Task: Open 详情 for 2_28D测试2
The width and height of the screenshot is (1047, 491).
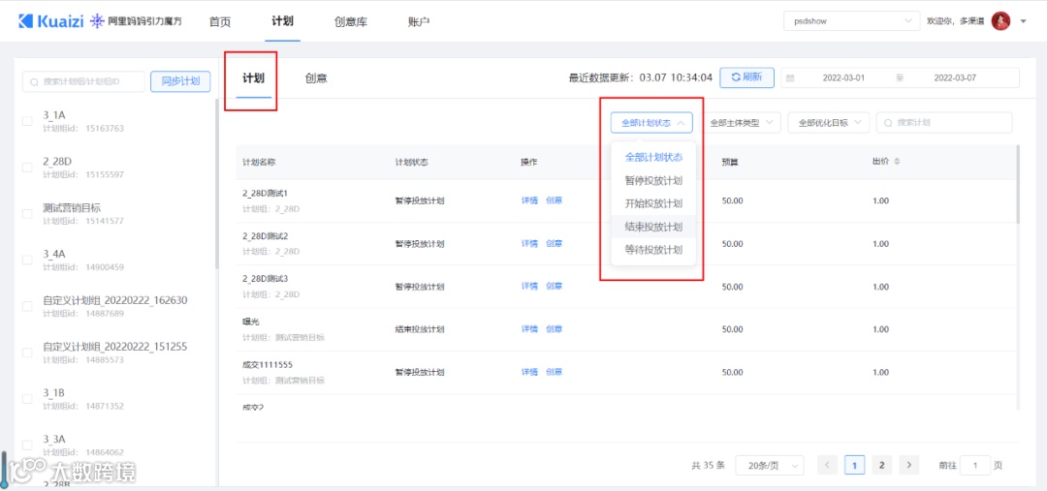Action: point(529,243)
